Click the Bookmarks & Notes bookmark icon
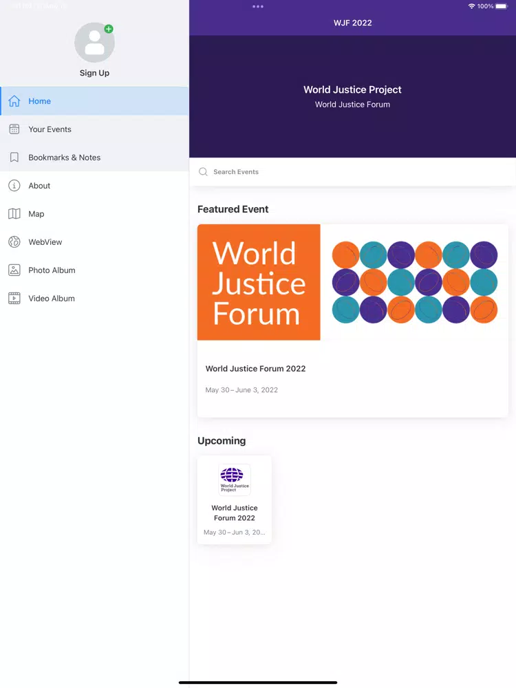The height and width of the screenshot is (688, 516). pyautogui.click(x=14, y=157)
